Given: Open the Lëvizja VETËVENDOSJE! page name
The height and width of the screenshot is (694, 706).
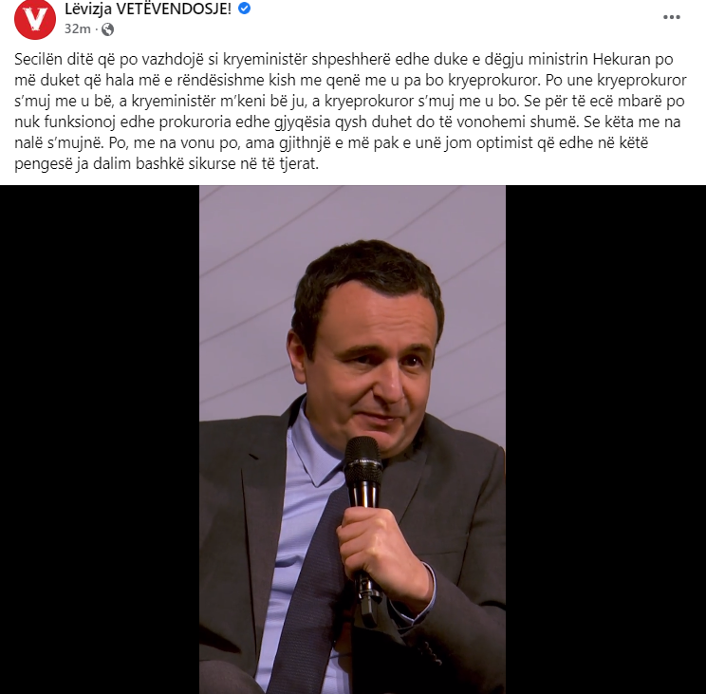Looking at the screenshot, I should [148, 9].
